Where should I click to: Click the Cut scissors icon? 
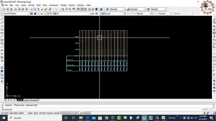click(x=31, y=9)
